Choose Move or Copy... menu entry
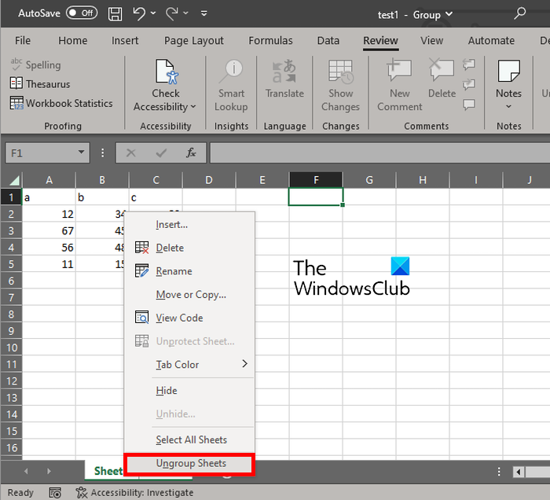Image resolution: width=550 pixels, height=500 pixels. (189, 294)
